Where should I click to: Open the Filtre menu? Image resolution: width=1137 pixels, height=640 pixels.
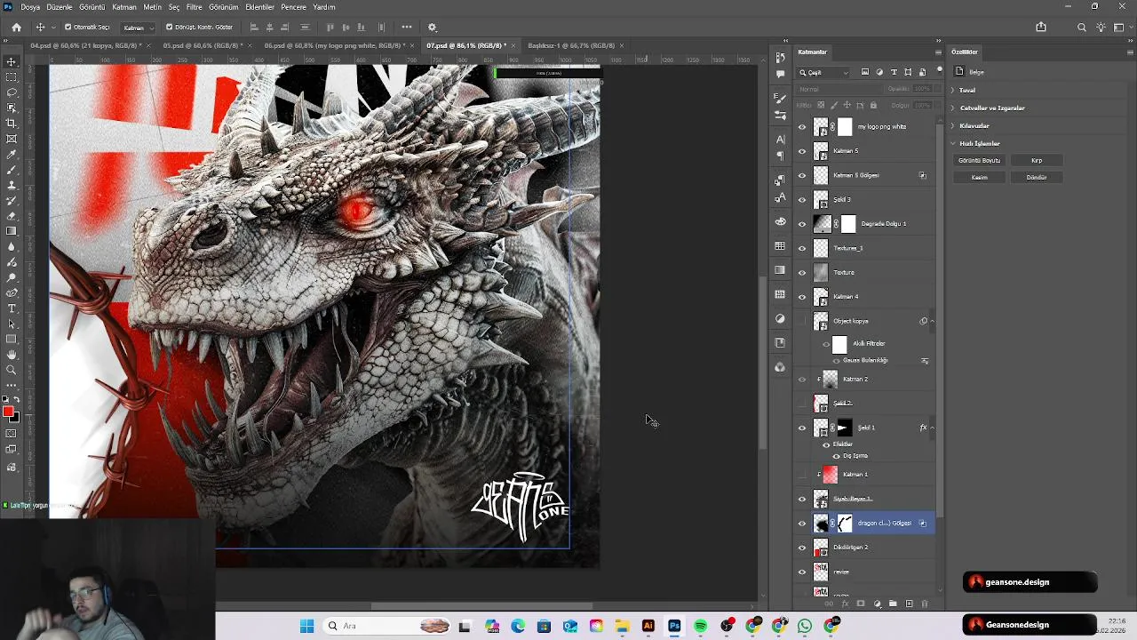pyautogui.click(x=194, y=7)
